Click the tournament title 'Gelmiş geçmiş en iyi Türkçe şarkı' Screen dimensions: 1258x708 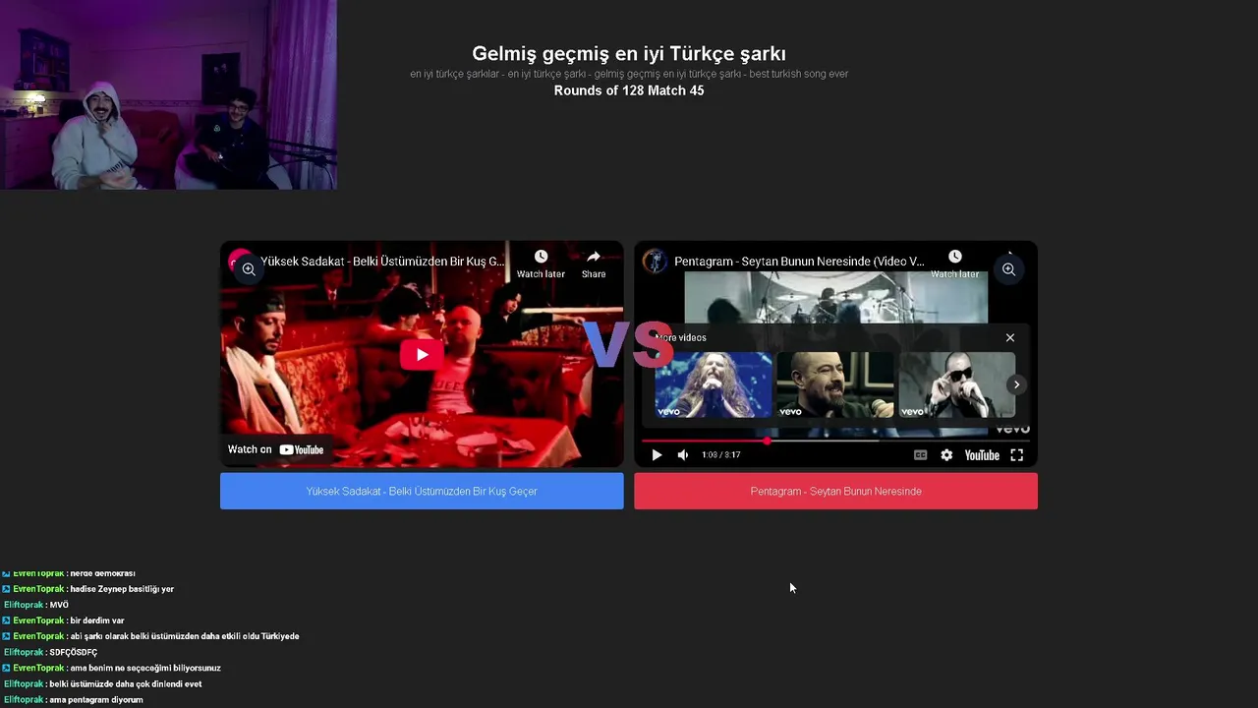coord(629,53)
